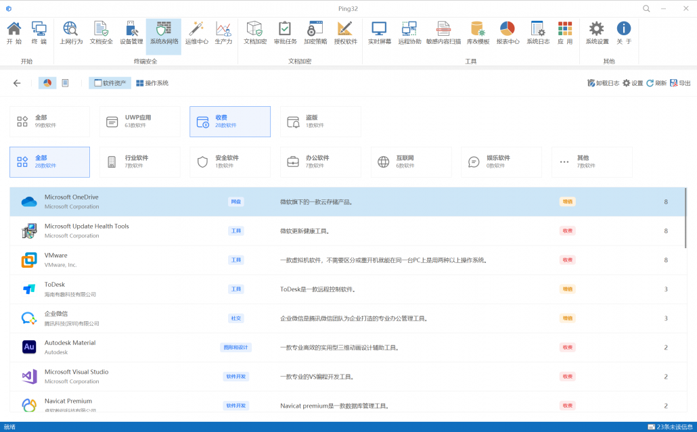Click 网盘 tag on OneDrive row
This screenshot has height=432, width=697.
click(235, 201)
